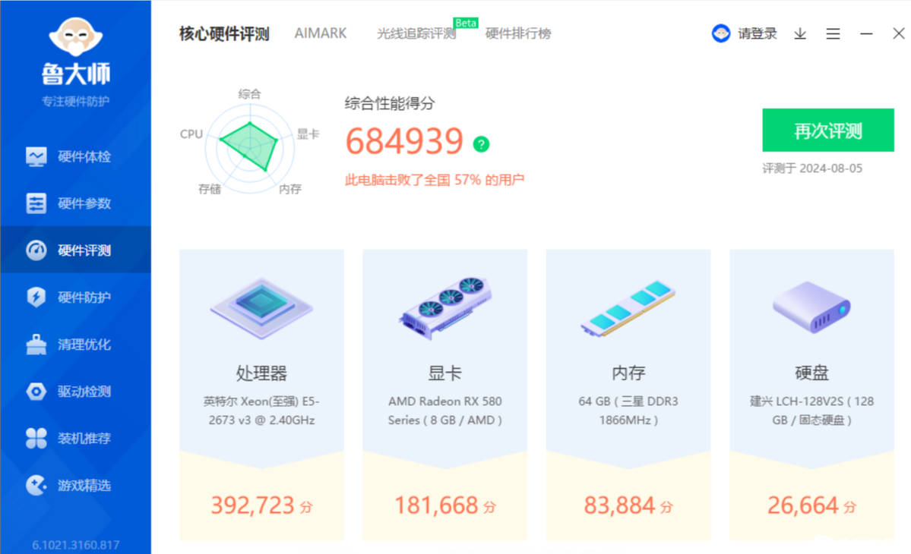Screen dimensions: 911x554
Task: Open 游戏精选 in the sidebar
Action: (x=75, y=485)
